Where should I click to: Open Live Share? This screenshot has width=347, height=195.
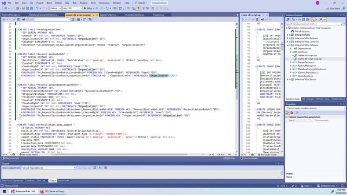(333, 9)
